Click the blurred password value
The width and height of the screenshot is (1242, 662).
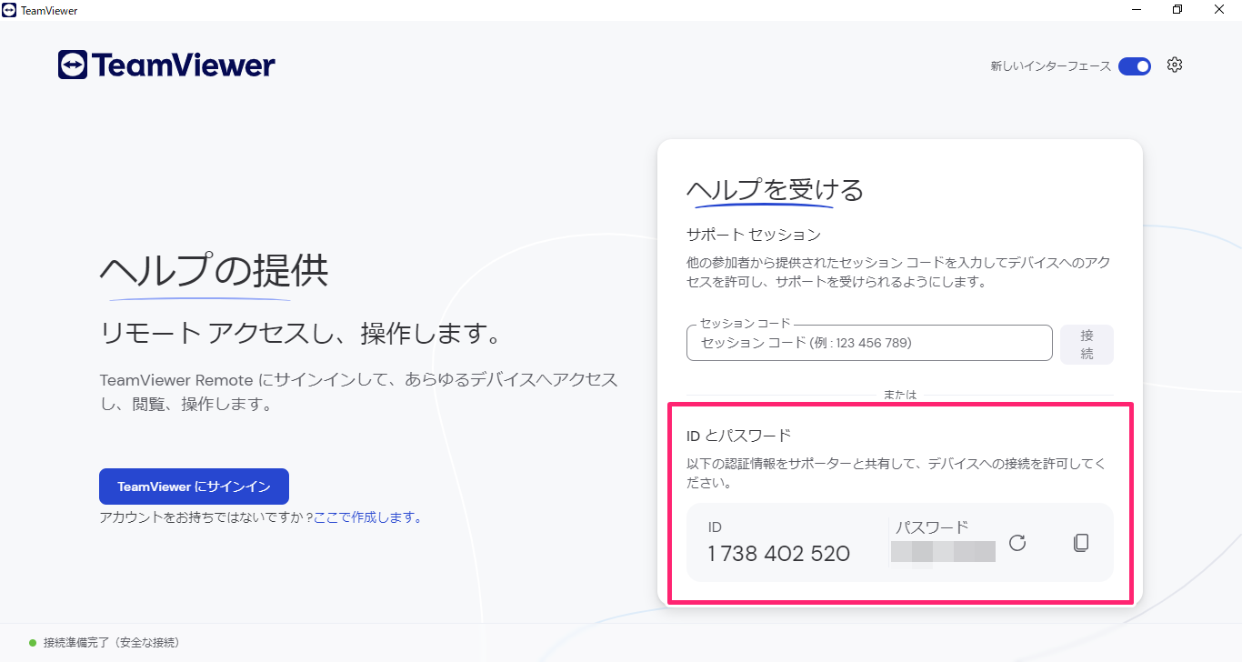coord(943,551)
